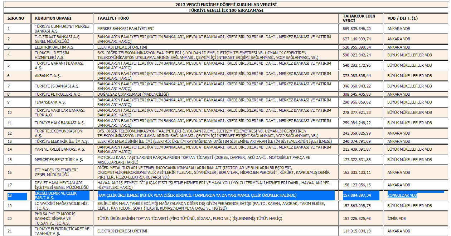The height and width of the screenshot is (236, 451).
Task: Click the İZMİR VDB cell
Action: click(416, 219)
